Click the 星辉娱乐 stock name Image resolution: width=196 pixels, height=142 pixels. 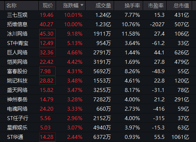pos(17,128)
